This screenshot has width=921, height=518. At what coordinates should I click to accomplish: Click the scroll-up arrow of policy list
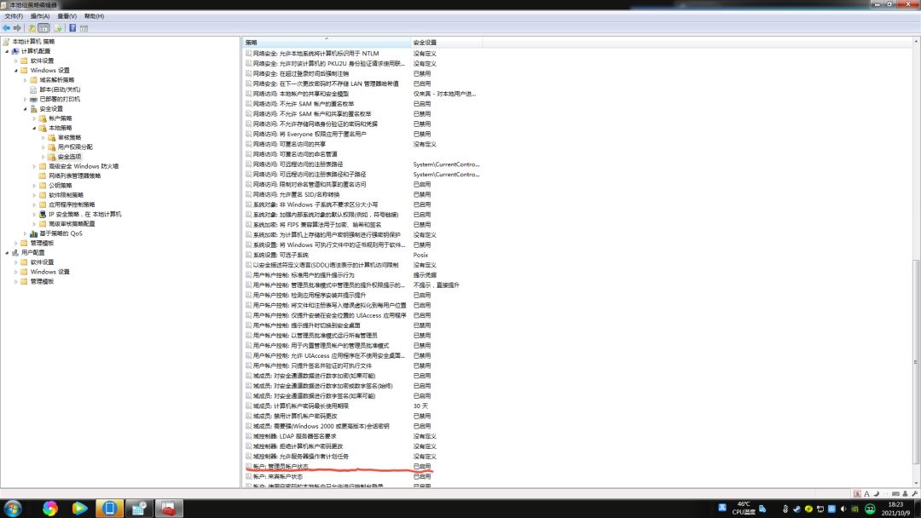point(916,42)
